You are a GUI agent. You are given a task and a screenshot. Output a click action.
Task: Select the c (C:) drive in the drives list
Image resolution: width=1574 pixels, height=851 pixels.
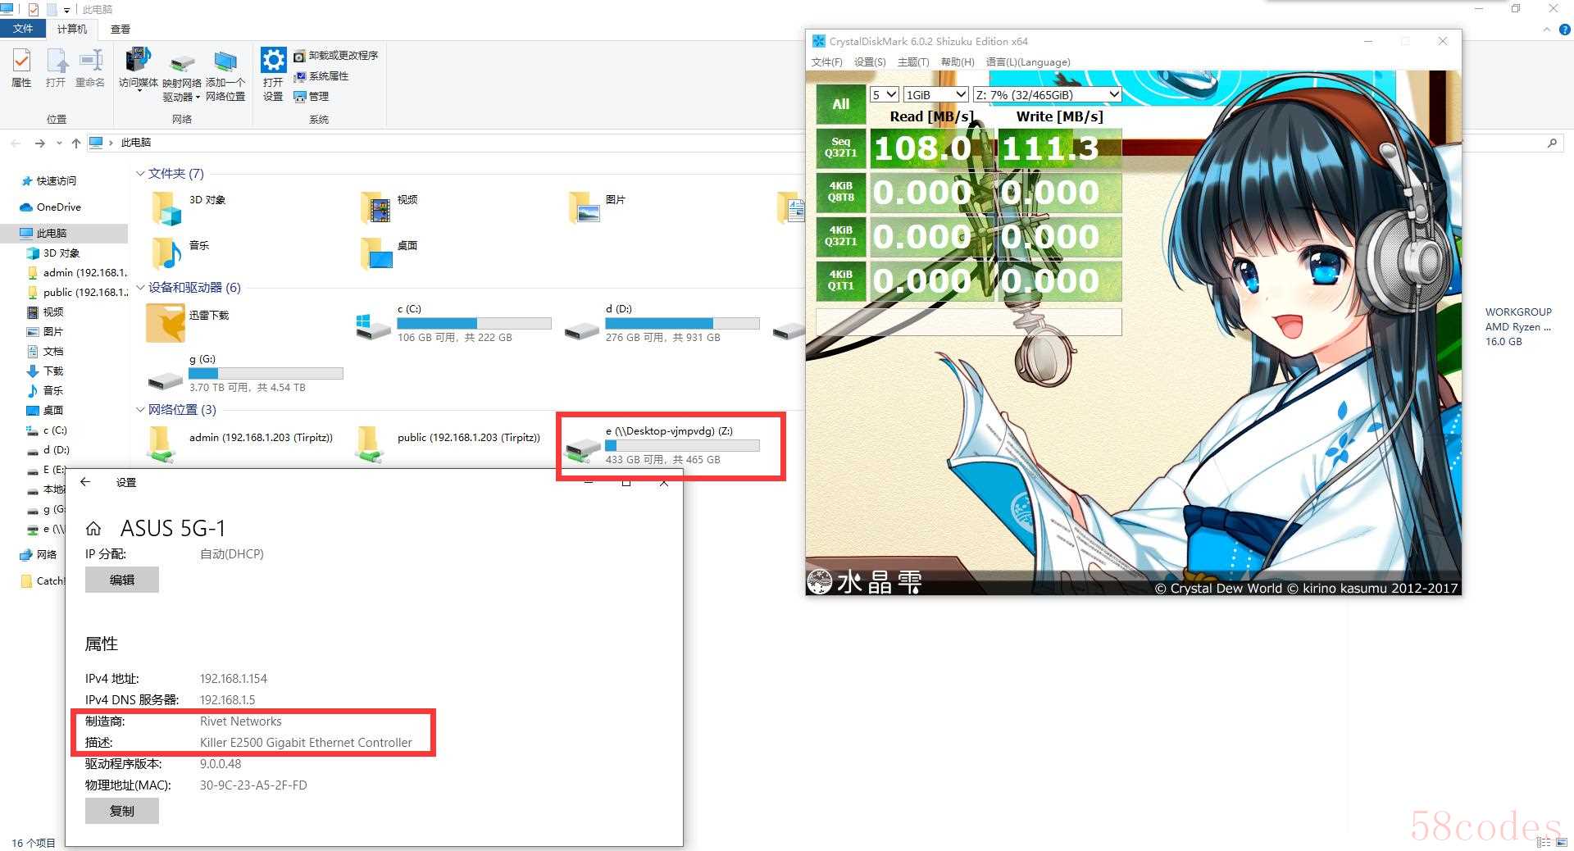[x=453, y=323]
